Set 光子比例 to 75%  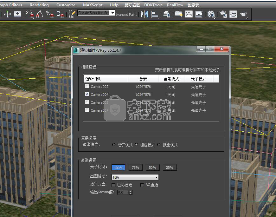click(x=135, y=168)
